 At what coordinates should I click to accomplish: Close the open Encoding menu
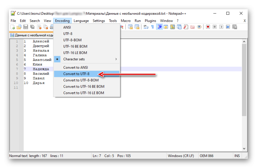click(x=62, y=21)
